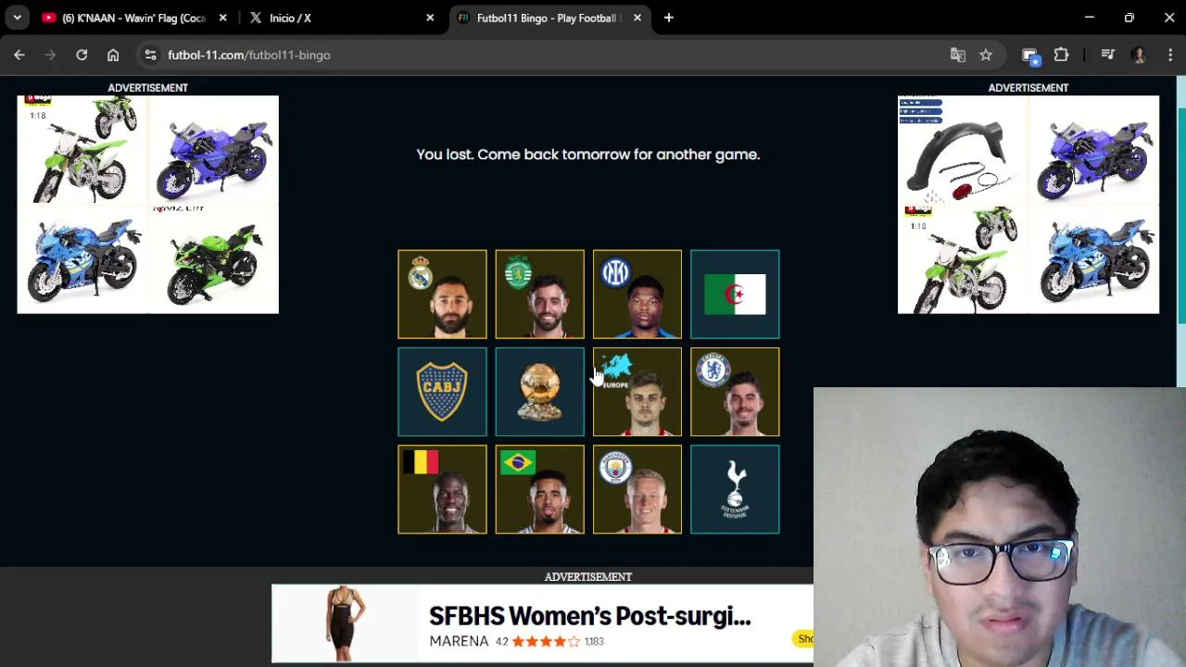Reload the current page
The width and height of the screenshot is (1186, 667).
pos(82,55)
